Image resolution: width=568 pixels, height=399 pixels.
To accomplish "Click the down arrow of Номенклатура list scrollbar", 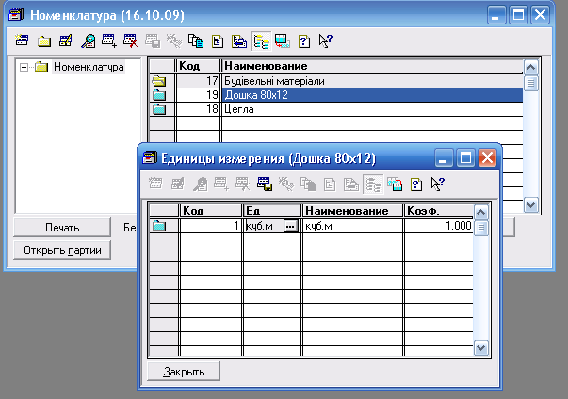I will pos(530,205).
